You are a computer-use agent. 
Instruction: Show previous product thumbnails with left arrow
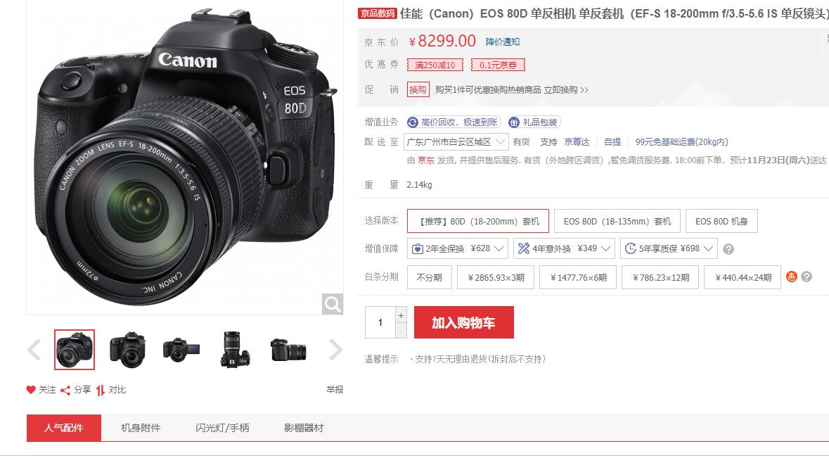click(34, 350)
